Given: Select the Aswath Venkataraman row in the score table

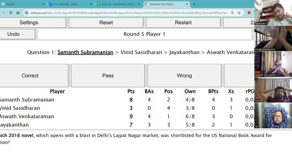Looking at the screenshot, I should pyautogui.click(x=127, y=117).
